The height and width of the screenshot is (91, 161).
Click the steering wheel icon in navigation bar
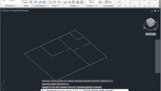click(158, 44)
